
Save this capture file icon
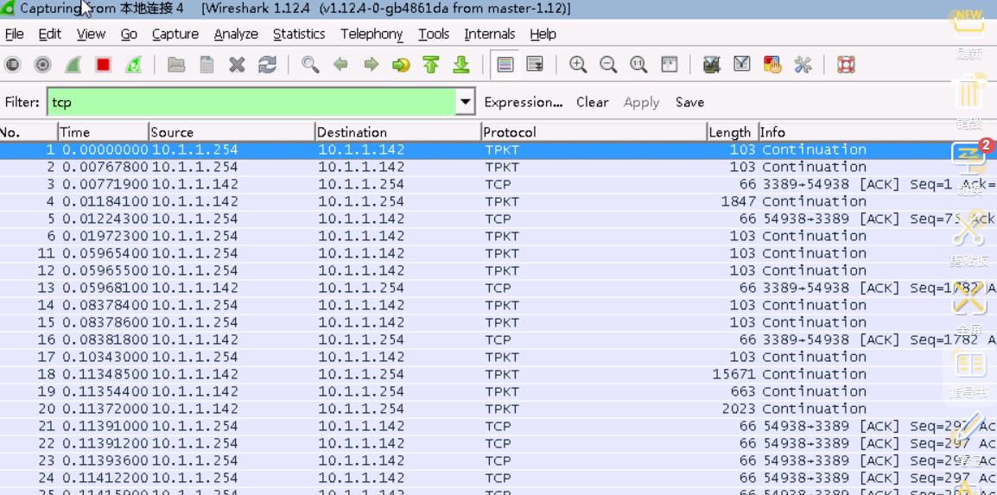[x=206, y=64]
